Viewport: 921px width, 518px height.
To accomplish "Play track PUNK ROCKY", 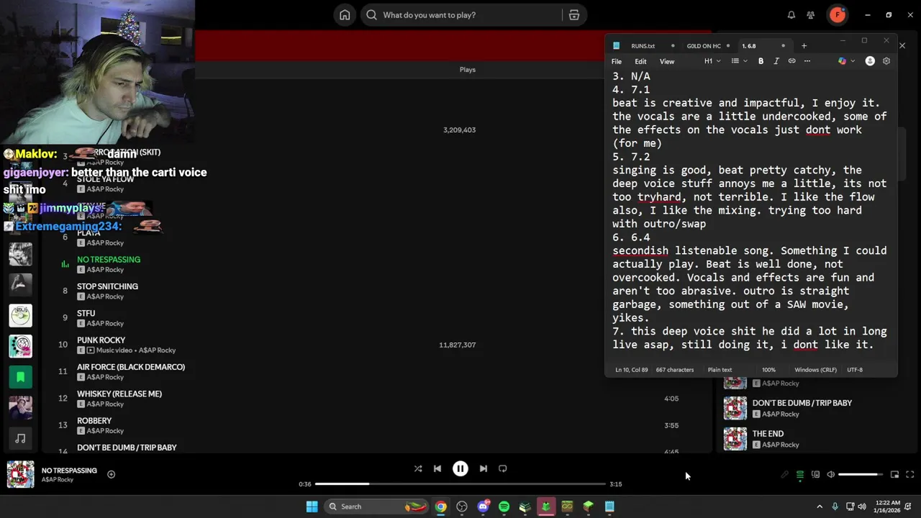I will [101, 340].
